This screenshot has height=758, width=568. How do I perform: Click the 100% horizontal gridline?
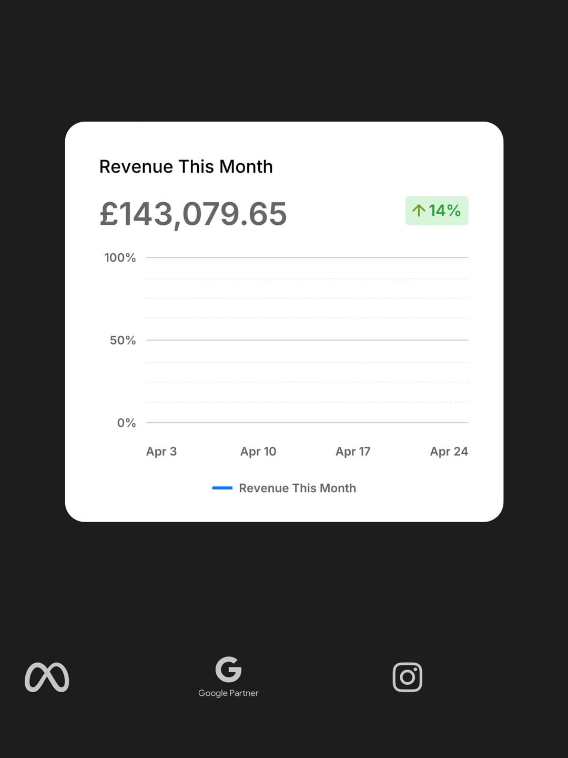[307, 257]
